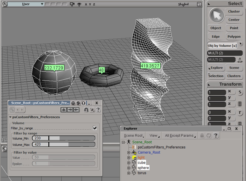This screenshot has width=246, height=181.
Task: Toggle the viewport letter A button
Action: (x=5, y=4)
